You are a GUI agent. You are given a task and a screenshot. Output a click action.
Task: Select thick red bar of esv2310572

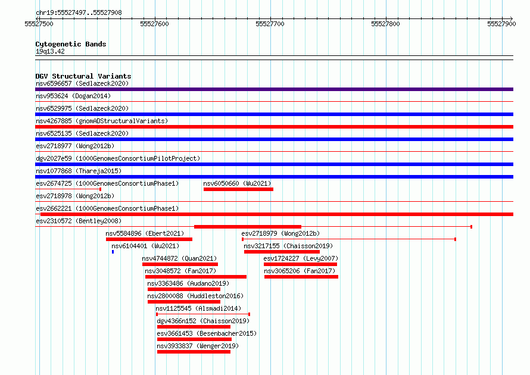[248, 227]
